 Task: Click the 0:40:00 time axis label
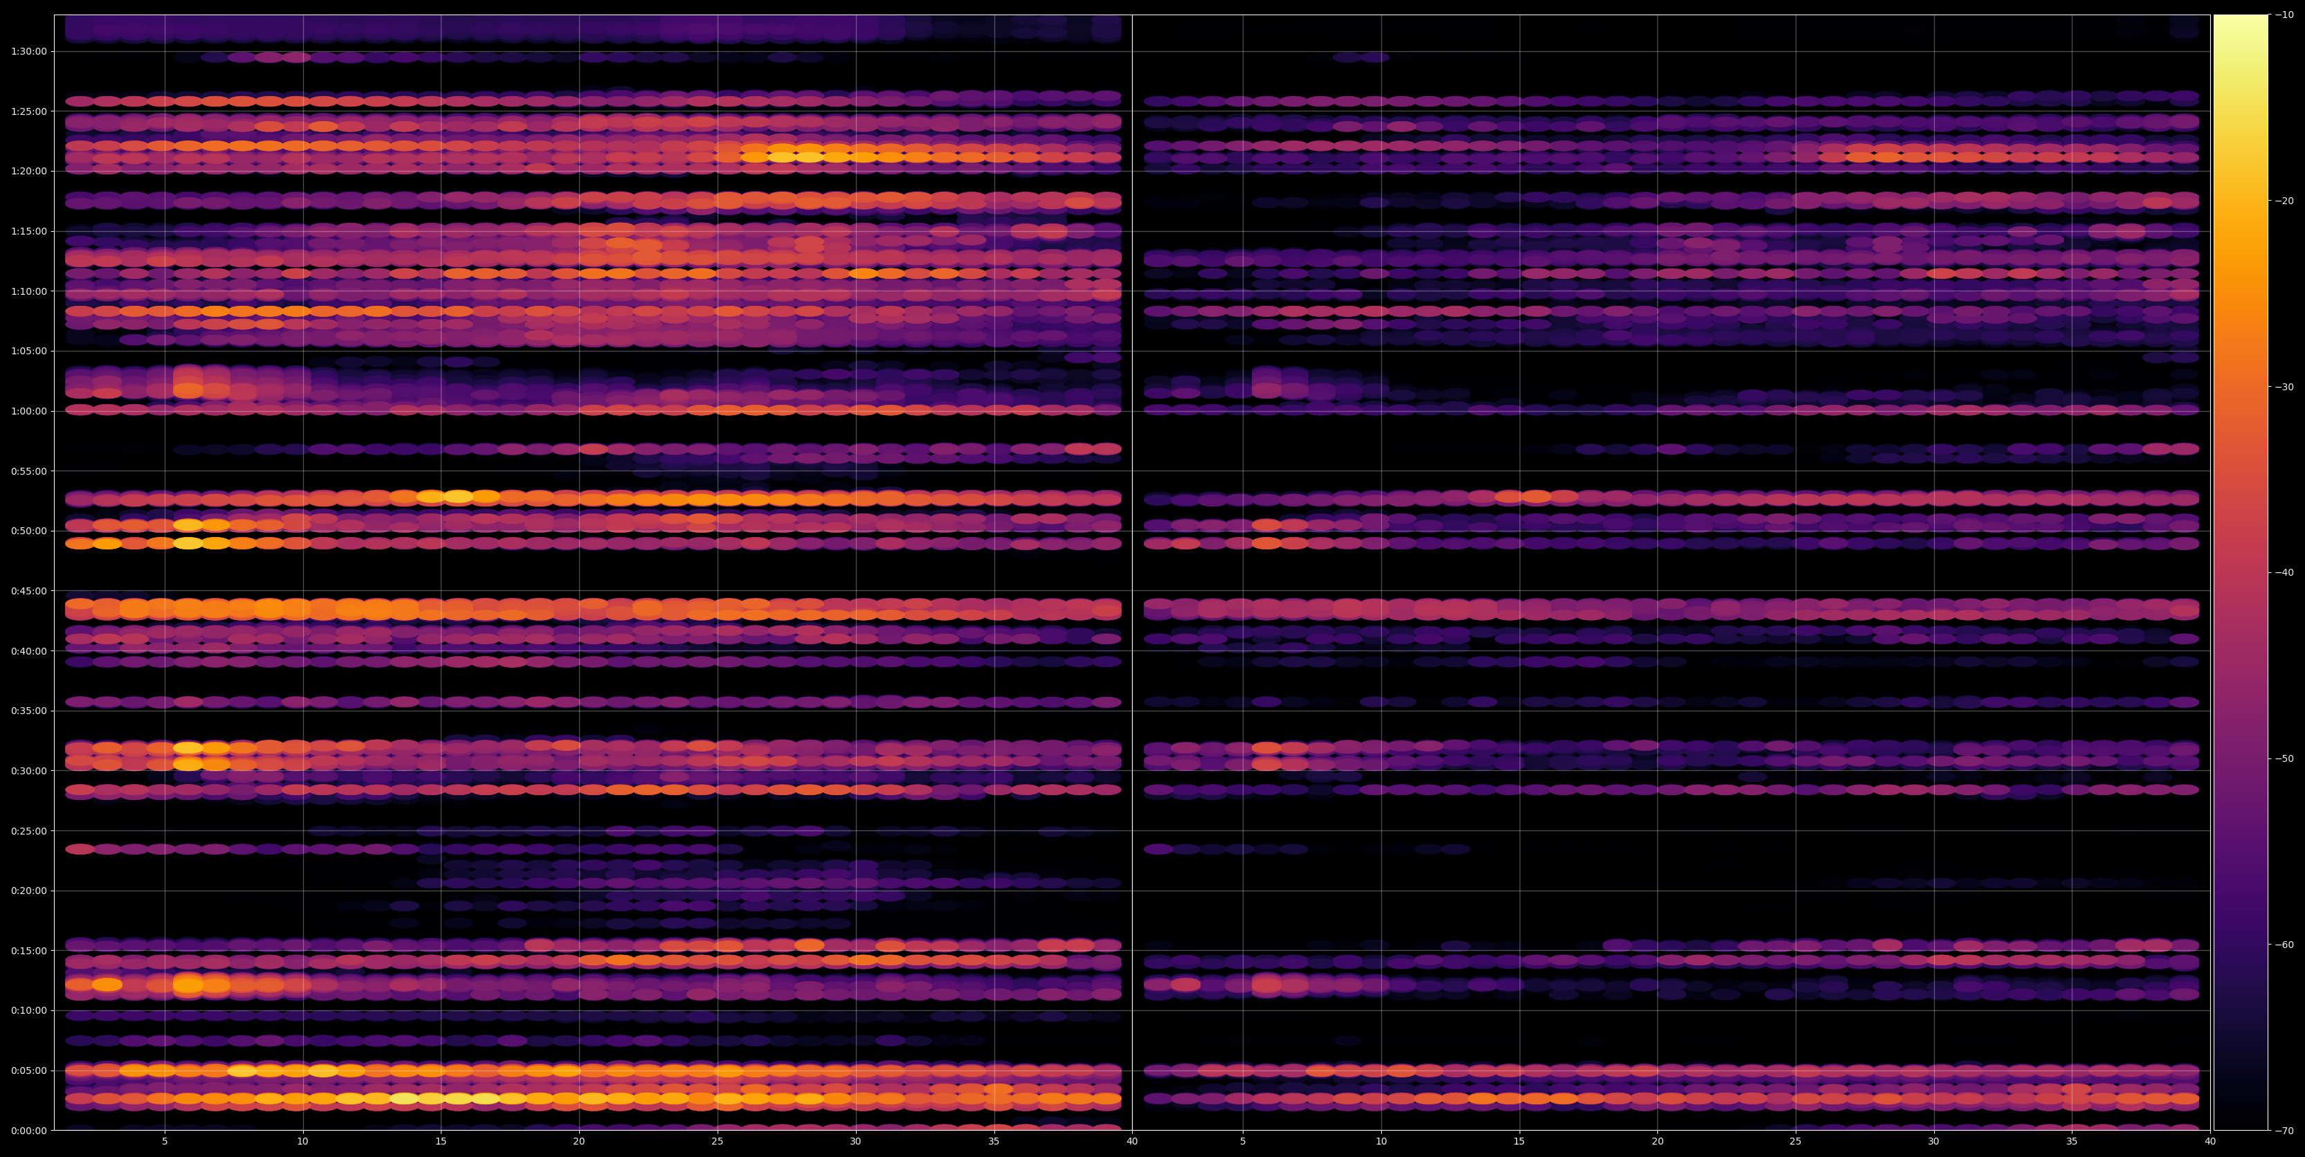click(x=28, y=650)
